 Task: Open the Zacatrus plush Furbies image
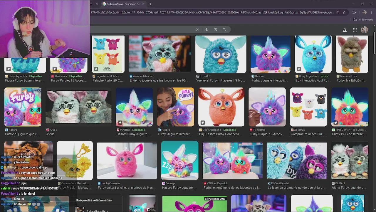(308, 107)
